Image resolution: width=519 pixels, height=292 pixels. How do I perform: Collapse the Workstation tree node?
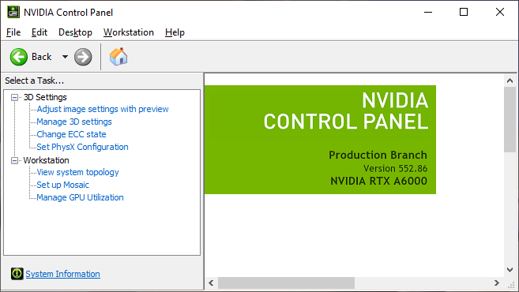(14, 160)
